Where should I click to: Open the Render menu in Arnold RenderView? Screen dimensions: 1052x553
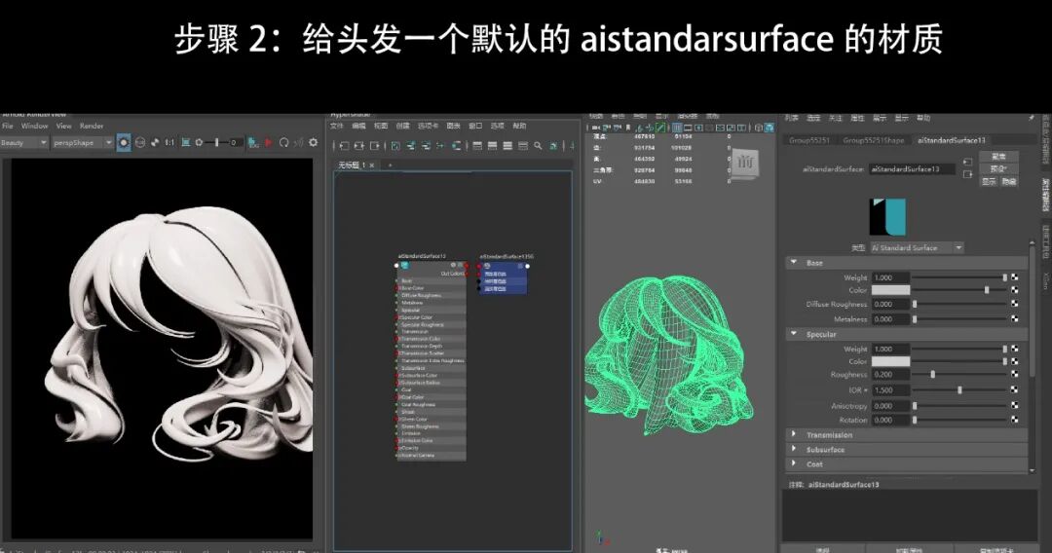[x=92, y=126]
